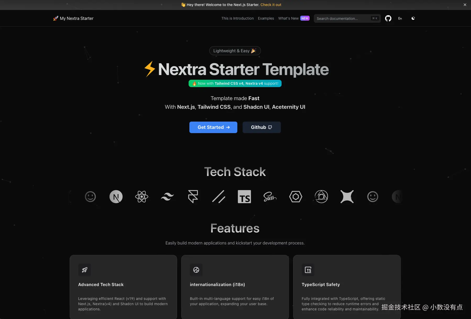Screen dimensions: 471x319
Task: Select the Advanced Tech Stack card title
Action: tap(101, 284)
